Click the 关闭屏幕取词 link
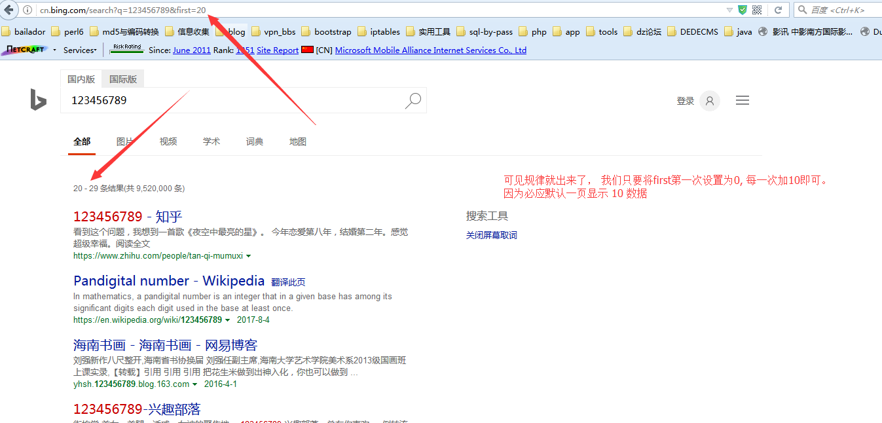The width and height of the screenshot is (882, 423). point(492,235)
